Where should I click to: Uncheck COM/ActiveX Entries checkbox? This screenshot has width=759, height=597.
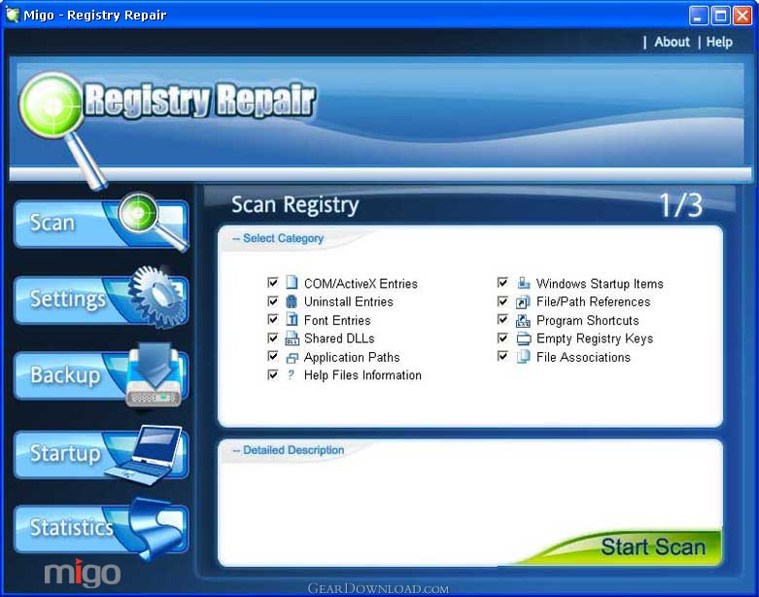pos(273,282)
